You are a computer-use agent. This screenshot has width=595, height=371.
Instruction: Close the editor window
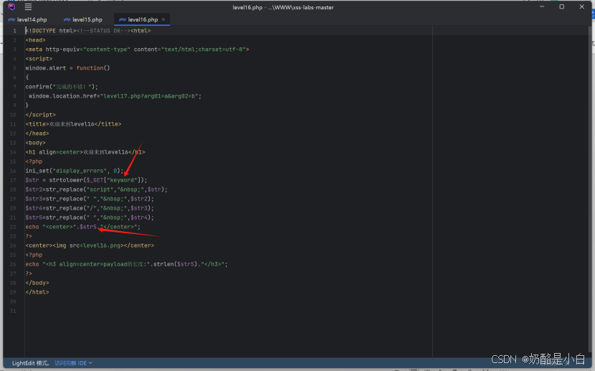point(581,7)
